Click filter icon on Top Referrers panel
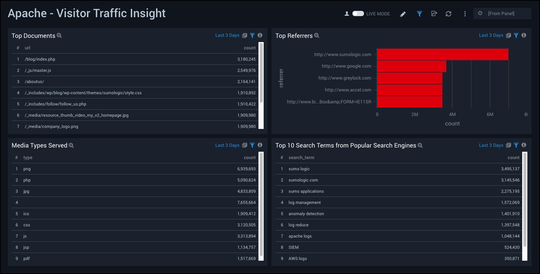Image resolution: width=540 pixels, height=274 pixels. tap(516, 35)
